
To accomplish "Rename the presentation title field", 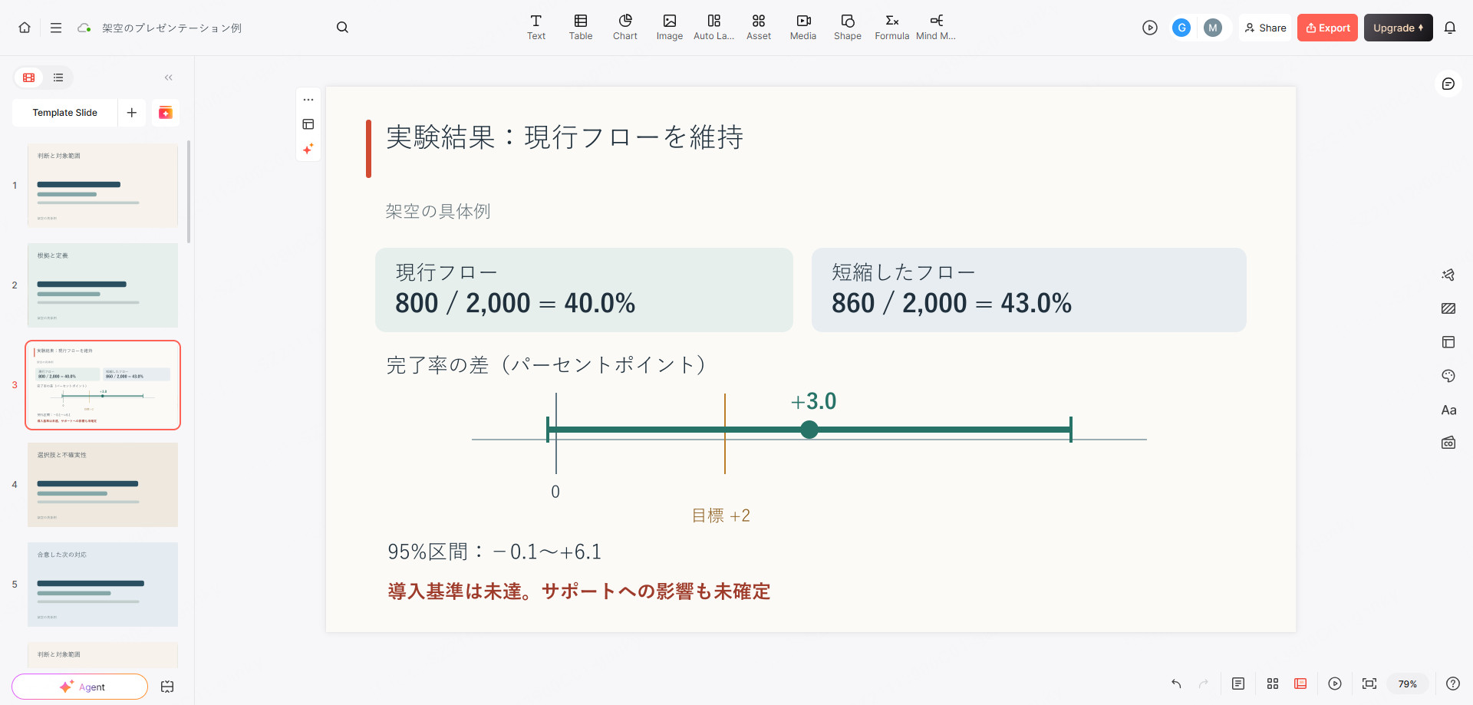I will click(172, 28).
